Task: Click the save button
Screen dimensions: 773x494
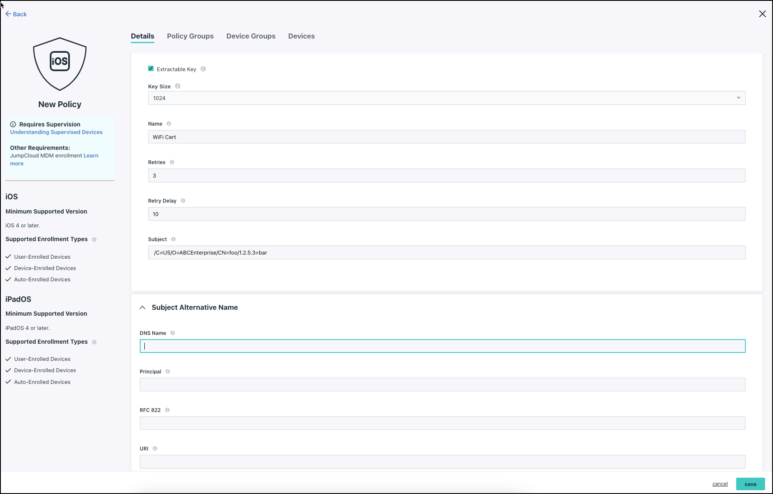Action: 750,484
